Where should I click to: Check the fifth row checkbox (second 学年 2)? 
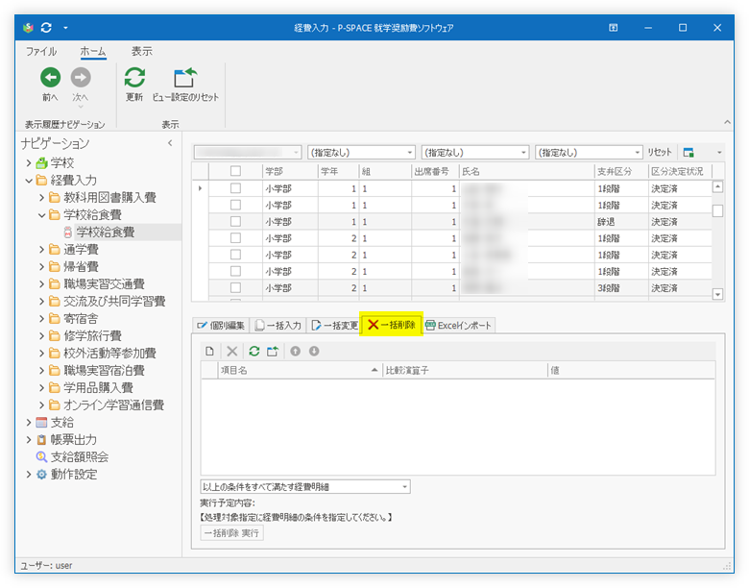click(235, 255)
